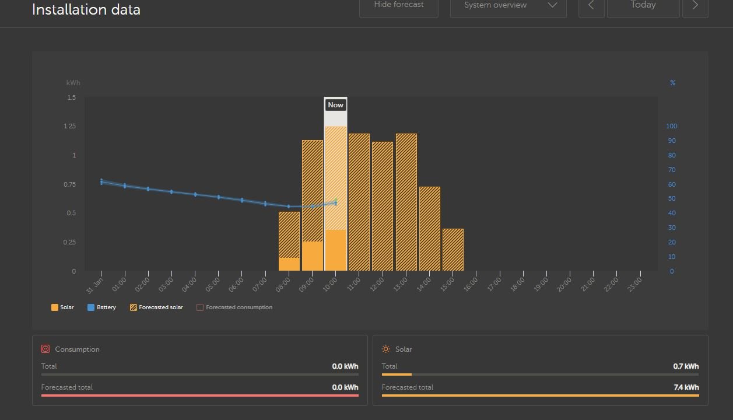Click the 15:00 forecasted solar bar
This screenshot has width=733, height=420.
tap(453, 250)
